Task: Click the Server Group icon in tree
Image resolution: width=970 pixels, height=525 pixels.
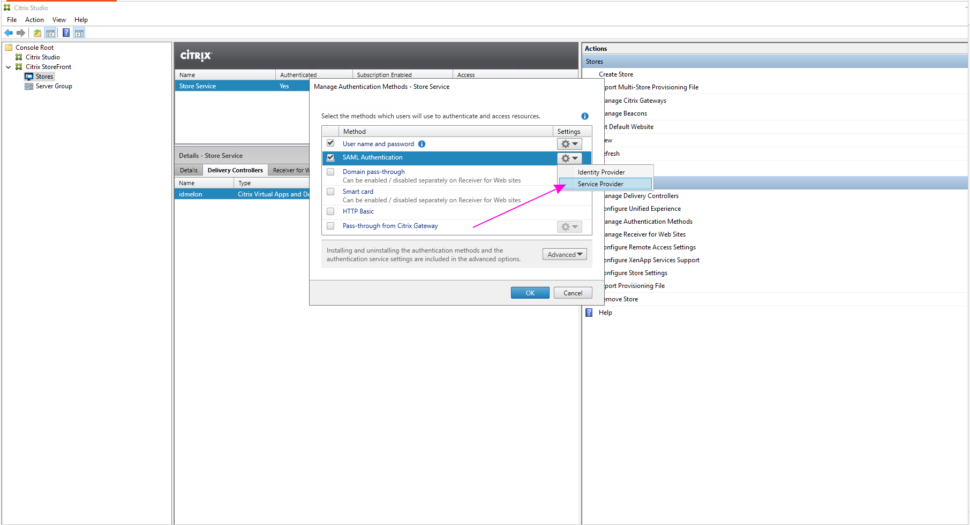Action: (29, 86)
